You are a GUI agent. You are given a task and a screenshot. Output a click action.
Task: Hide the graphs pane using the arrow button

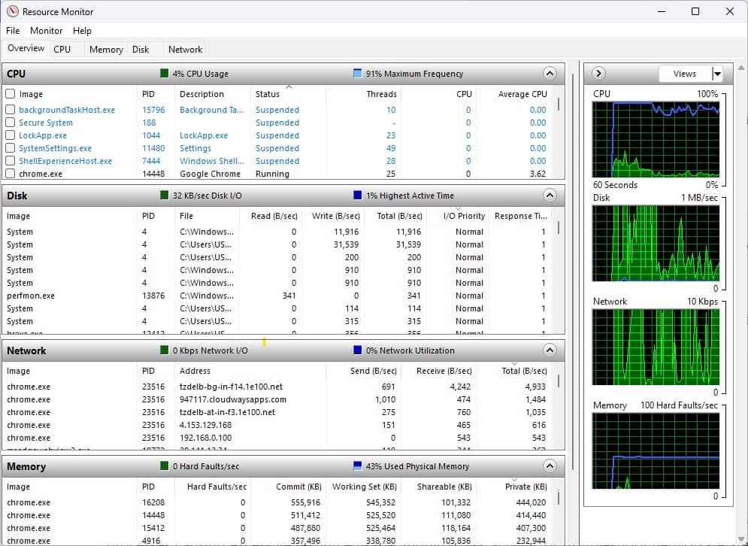coord(598,74)
